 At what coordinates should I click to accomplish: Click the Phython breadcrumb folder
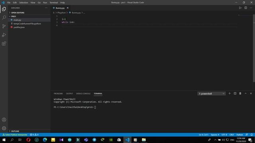[x=61, y=13]
